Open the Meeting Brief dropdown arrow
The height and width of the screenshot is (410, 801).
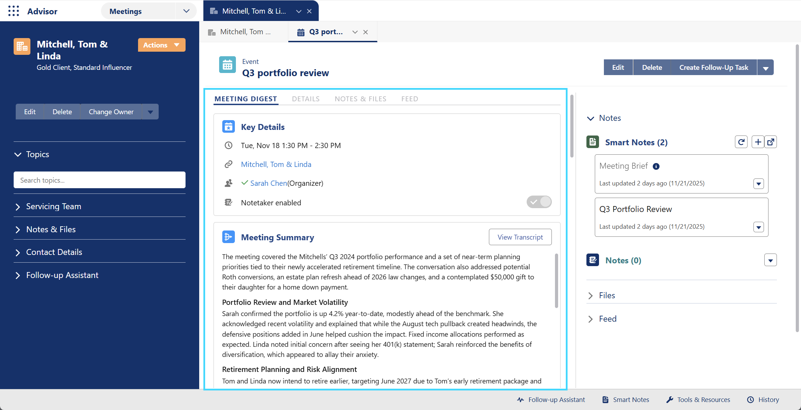[758, 183]
